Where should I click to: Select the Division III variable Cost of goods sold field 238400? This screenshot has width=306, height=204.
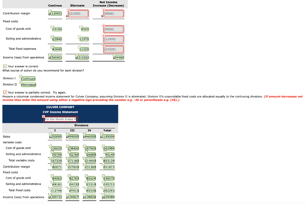click(x=73, y=148)
